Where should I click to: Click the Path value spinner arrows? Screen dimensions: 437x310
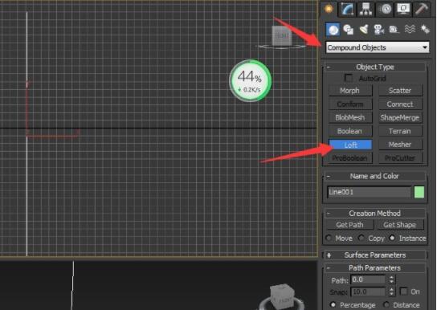point(391,279)
